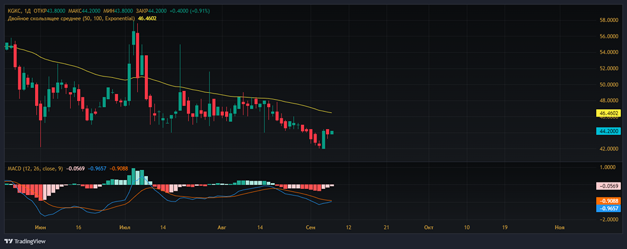Click the 12 date label on time axis
This screenshot has height=249, width=627.
pyautogui.click(x=348, y=228)
